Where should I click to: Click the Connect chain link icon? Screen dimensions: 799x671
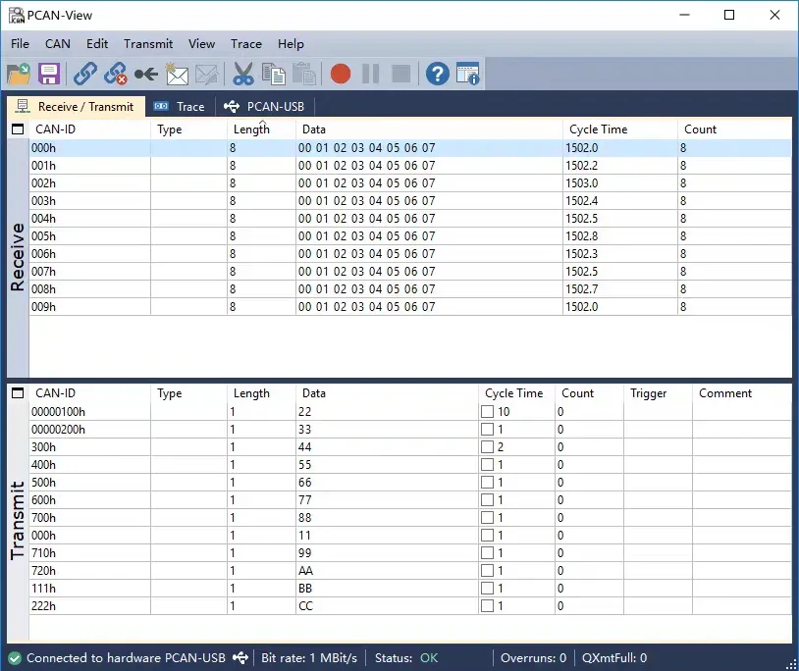coord(85,74)
